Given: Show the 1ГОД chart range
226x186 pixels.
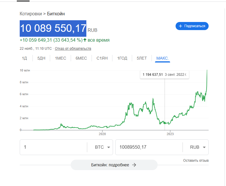Looking at the screenshot, I should point(122,58).
